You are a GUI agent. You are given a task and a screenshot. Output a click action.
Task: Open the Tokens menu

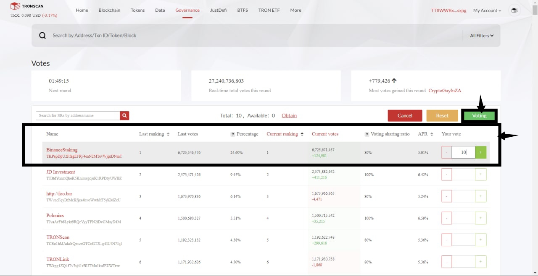pos(137,10)
